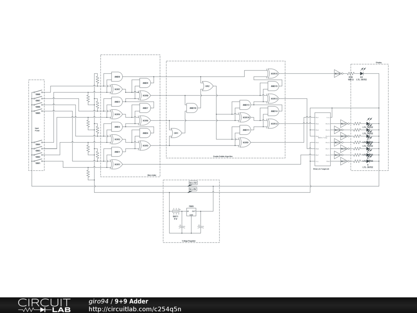Image resolution: width=417 pixels, height=313 pixels.
Task: Click the giro94 author name
Action: 99,302
